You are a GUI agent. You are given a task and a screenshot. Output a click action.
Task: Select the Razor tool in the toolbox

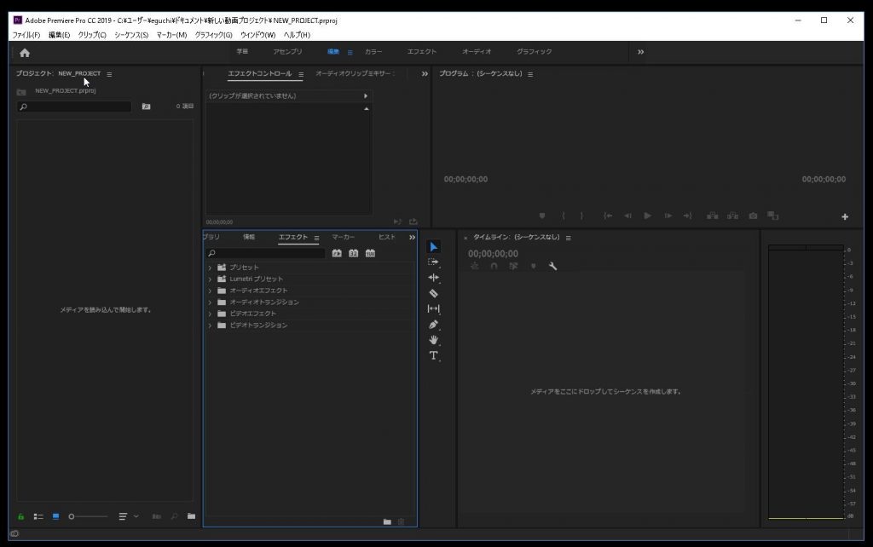(x=433, y=293)
